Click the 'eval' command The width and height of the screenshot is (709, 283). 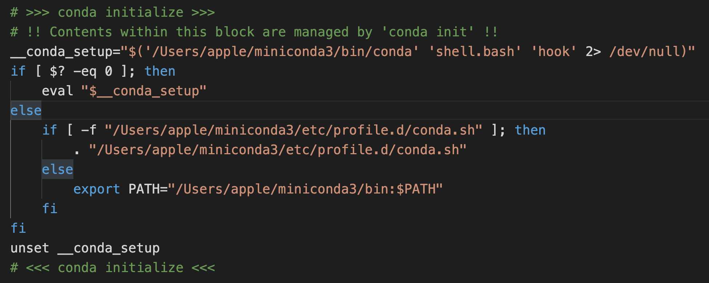(57, 91)
